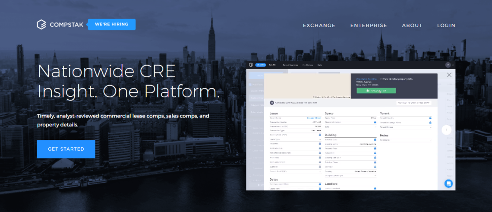
Task: Click the 'Landlord' section heading
Action: tap(331, 184)
